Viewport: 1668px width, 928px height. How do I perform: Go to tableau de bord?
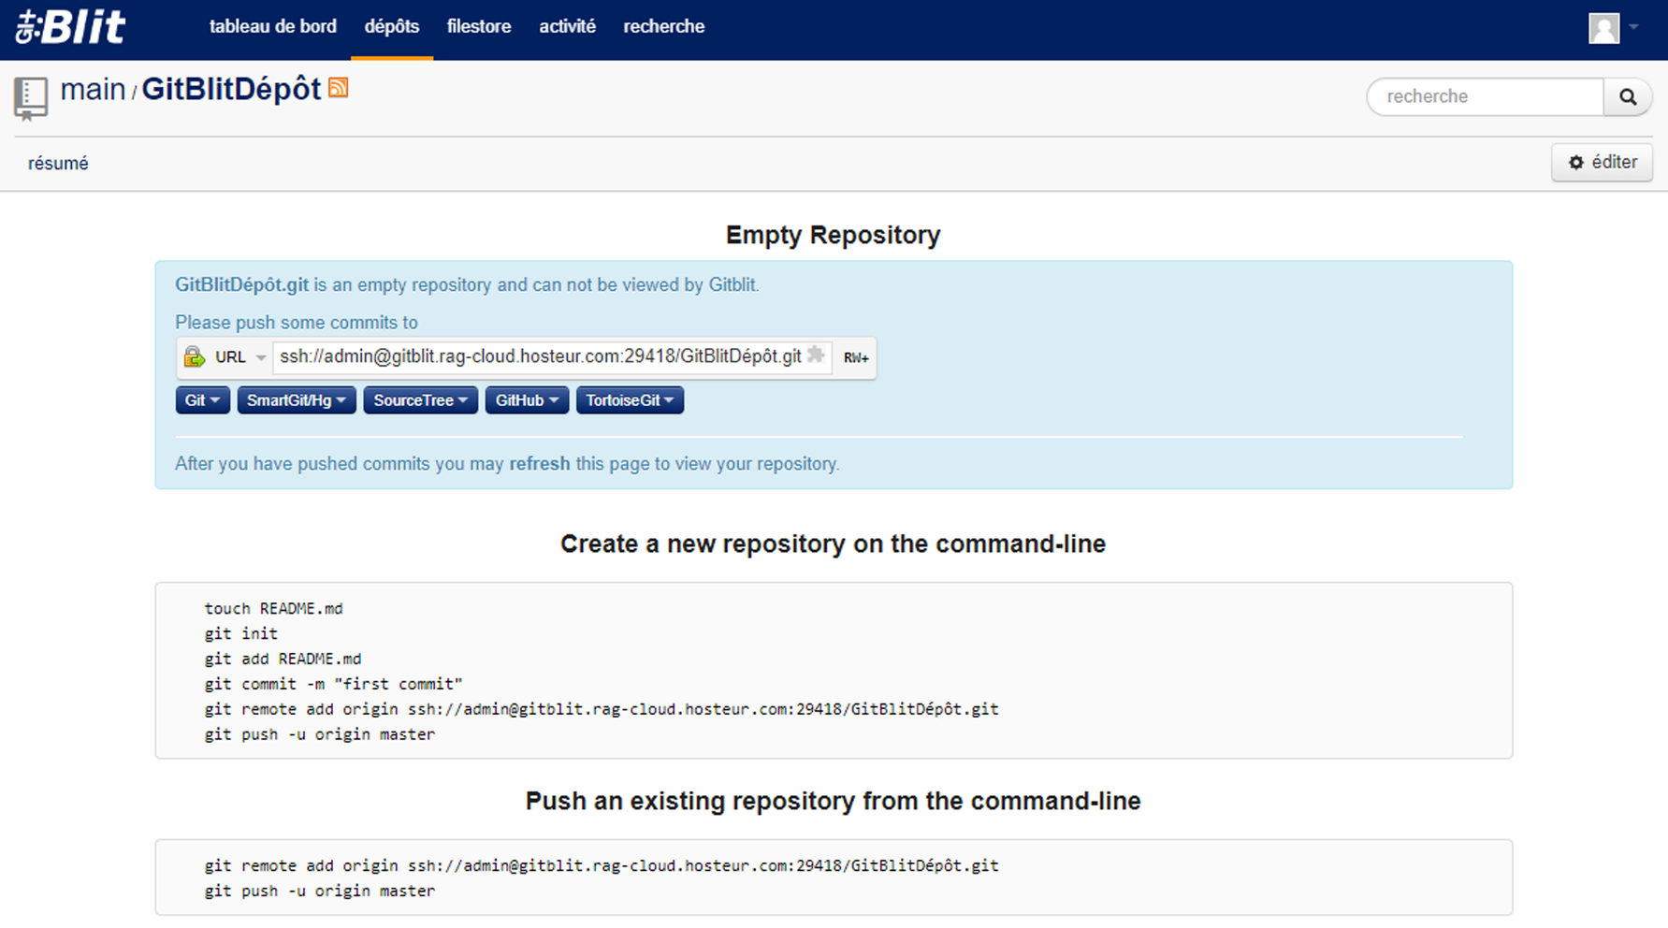pos(272,26)
